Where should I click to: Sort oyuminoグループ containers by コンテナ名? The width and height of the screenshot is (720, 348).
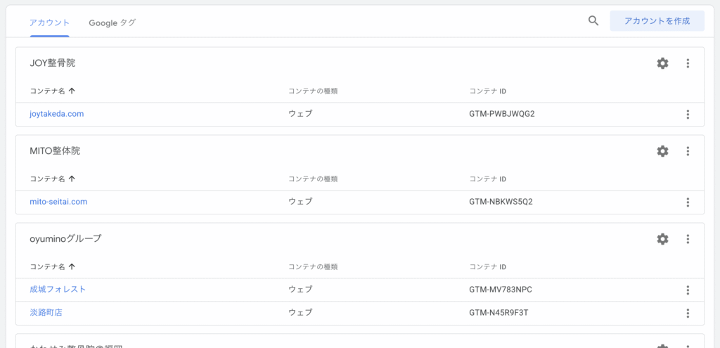pyautogui.click(x=52, y=267)
